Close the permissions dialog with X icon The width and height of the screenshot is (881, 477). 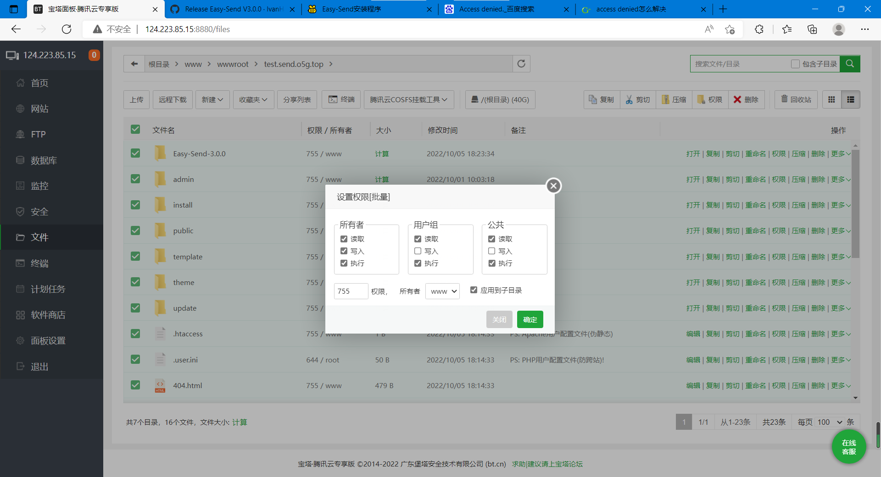[553, 186]
